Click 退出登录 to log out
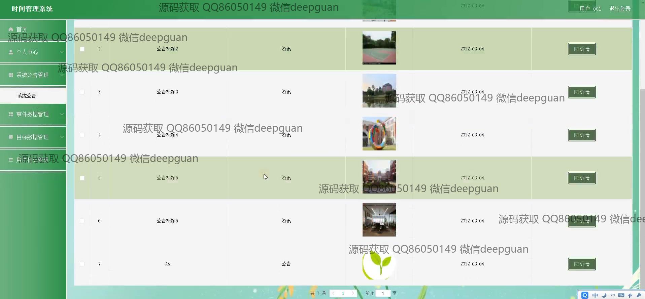 tap(619, 9)
